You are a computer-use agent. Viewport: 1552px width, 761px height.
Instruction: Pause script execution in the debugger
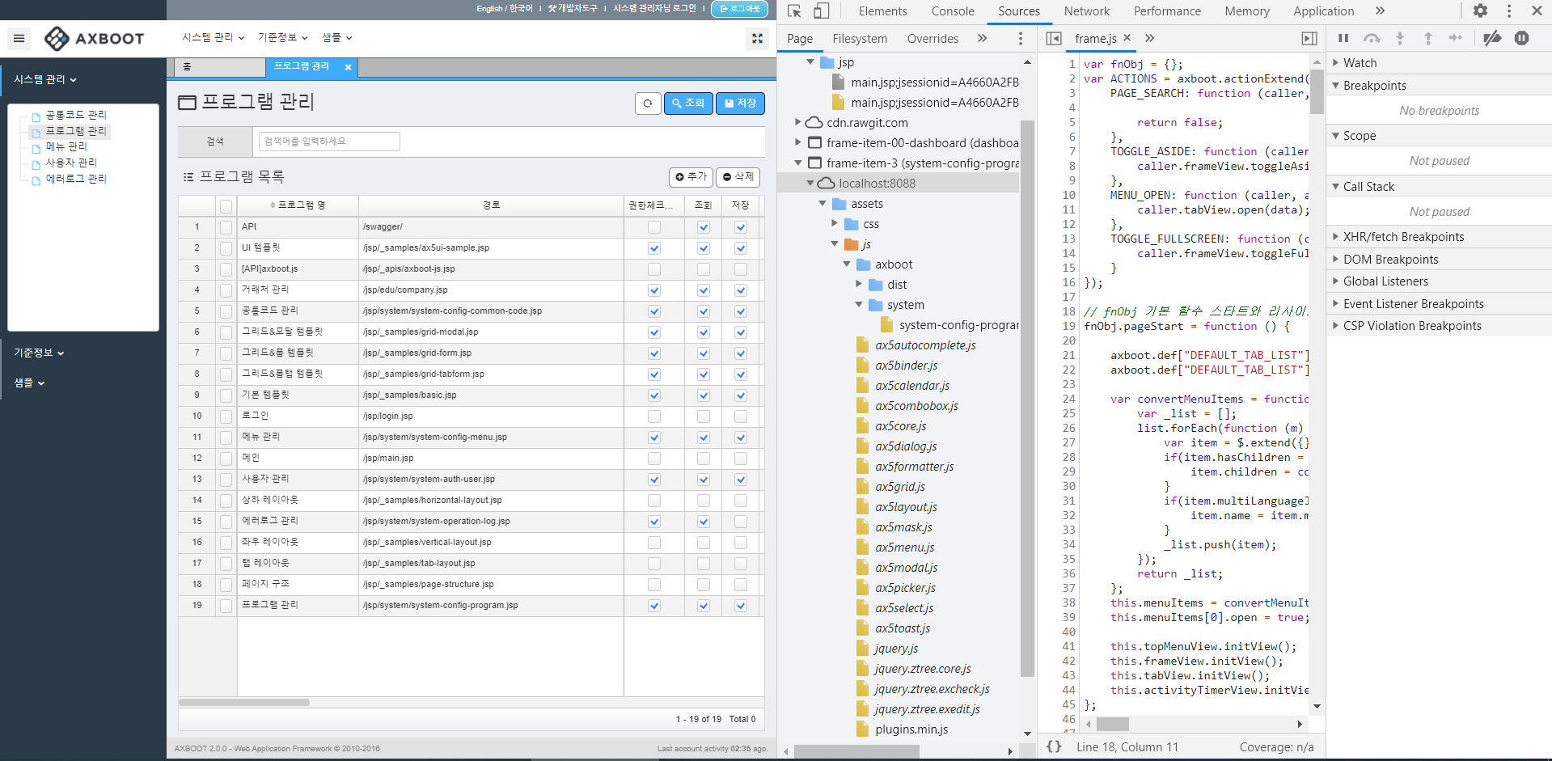[1343, 38]
